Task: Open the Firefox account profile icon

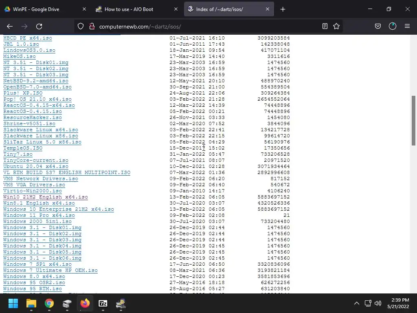Action: click(393, 26)
